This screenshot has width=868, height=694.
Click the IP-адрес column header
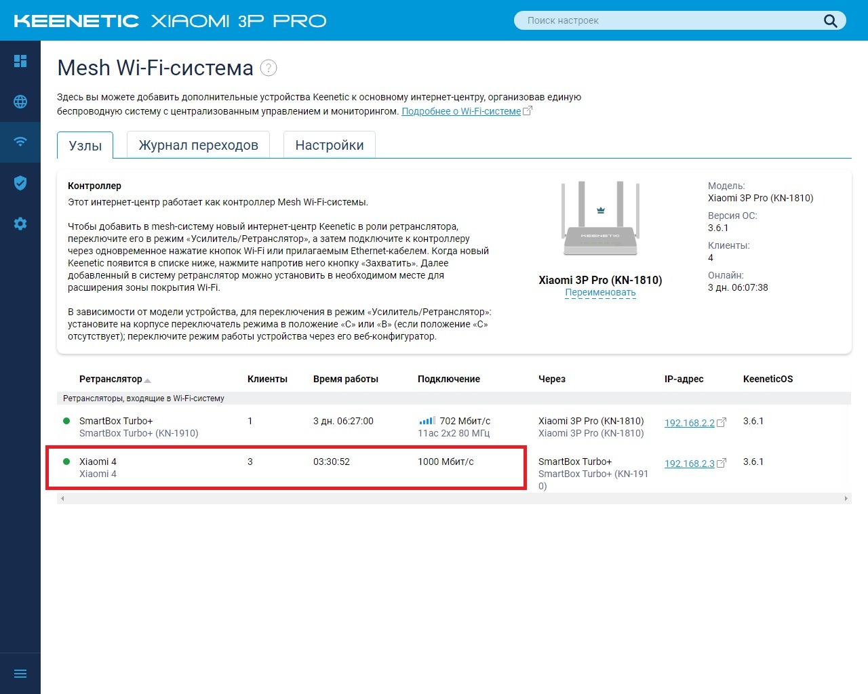pos(684,379)
